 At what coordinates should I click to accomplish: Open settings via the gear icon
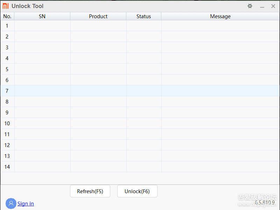point(250,6)
